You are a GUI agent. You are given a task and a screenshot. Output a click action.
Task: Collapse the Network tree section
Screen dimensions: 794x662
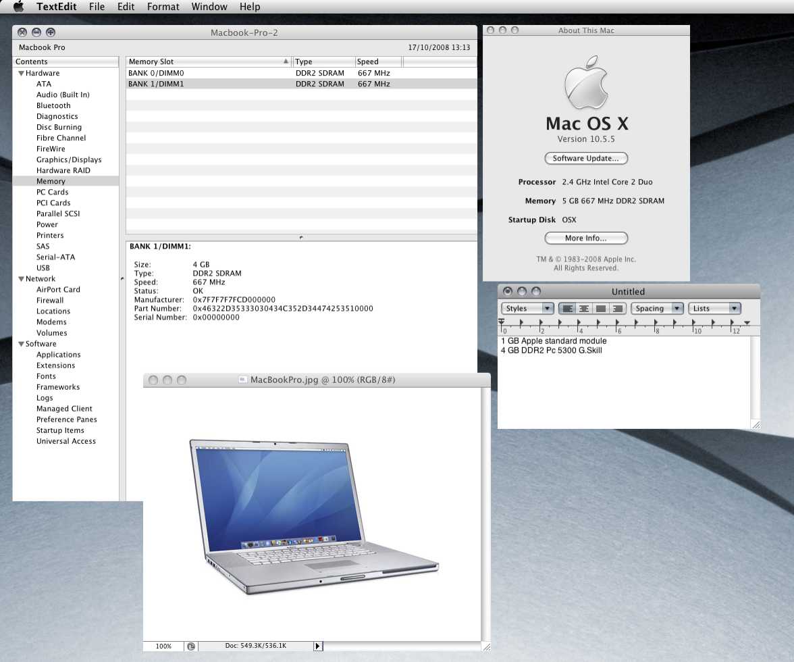click(21, 279)
